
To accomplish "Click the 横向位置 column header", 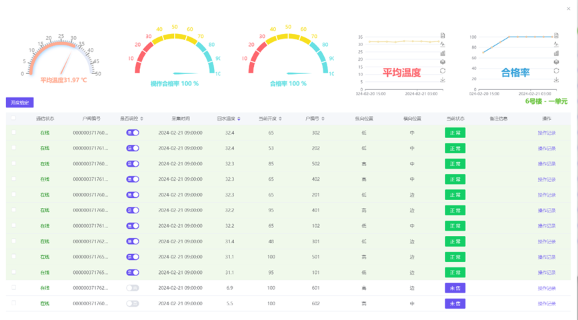I will (412, 119).
